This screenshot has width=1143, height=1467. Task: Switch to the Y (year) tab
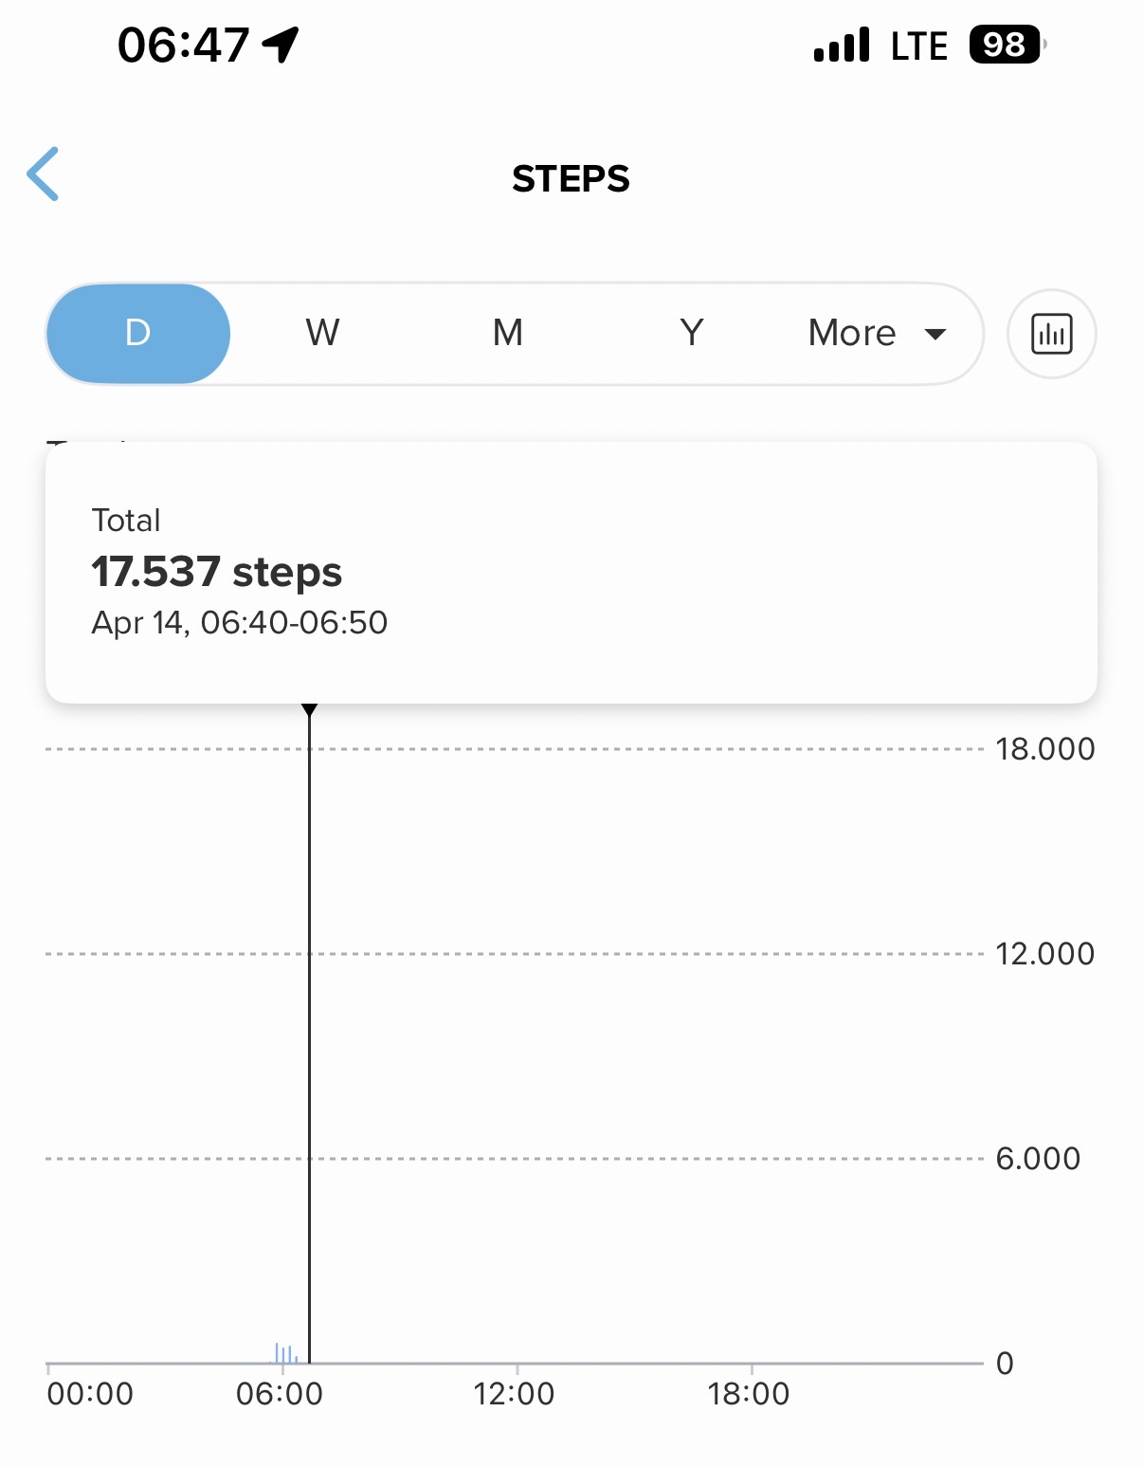(692, 334)
